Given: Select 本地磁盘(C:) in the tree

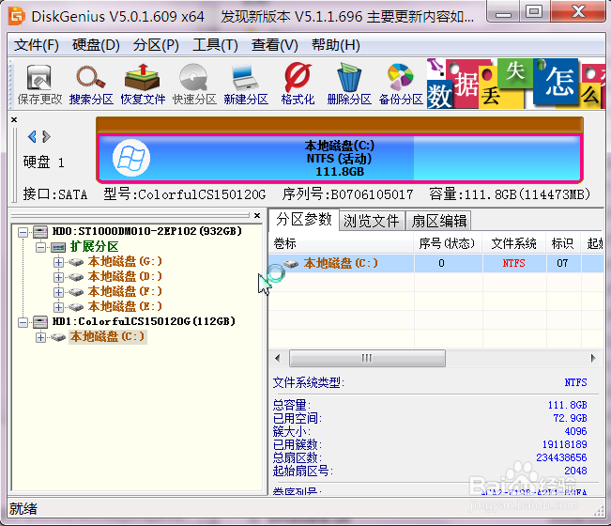Looking at the screenshot, I should tap(108, 336).
